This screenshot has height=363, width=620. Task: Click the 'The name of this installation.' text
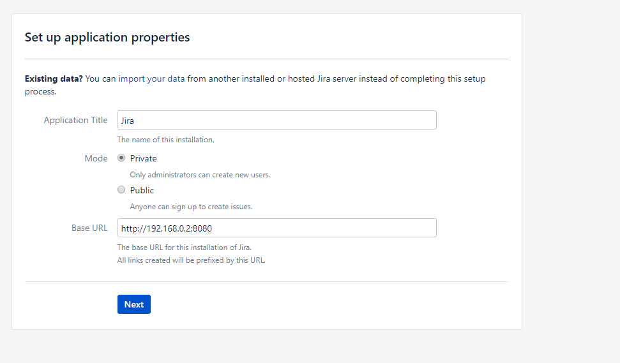tap(165, 140)
